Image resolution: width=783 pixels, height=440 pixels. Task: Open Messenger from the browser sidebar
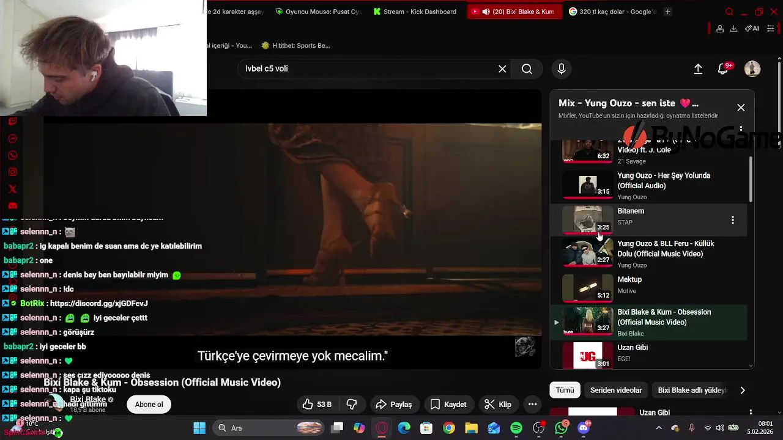(12, 139)
